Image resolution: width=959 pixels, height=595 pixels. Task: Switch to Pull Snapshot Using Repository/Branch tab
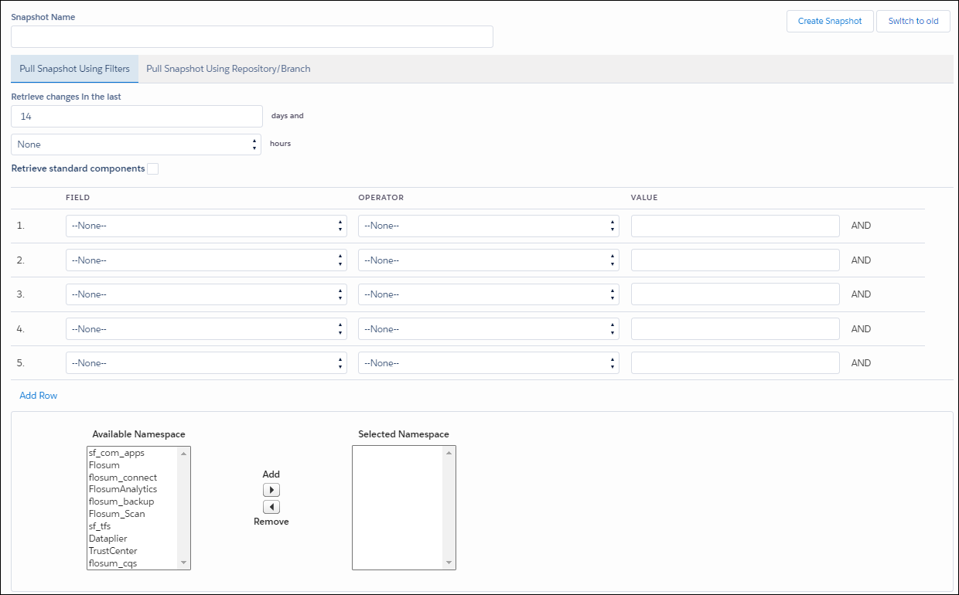pos(228,69)
